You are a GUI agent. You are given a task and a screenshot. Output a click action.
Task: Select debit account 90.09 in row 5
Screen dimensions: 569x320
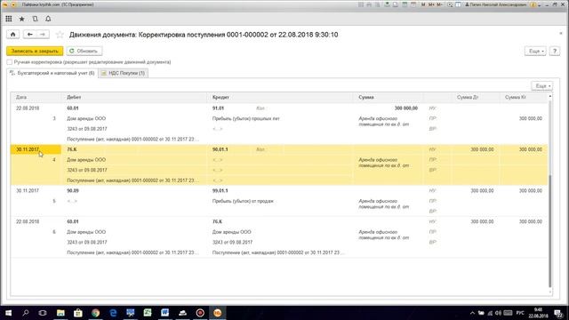(x=73, y=190)
